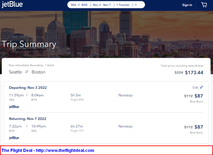Click the 7:22pm return departure time

tap(15, 126)
